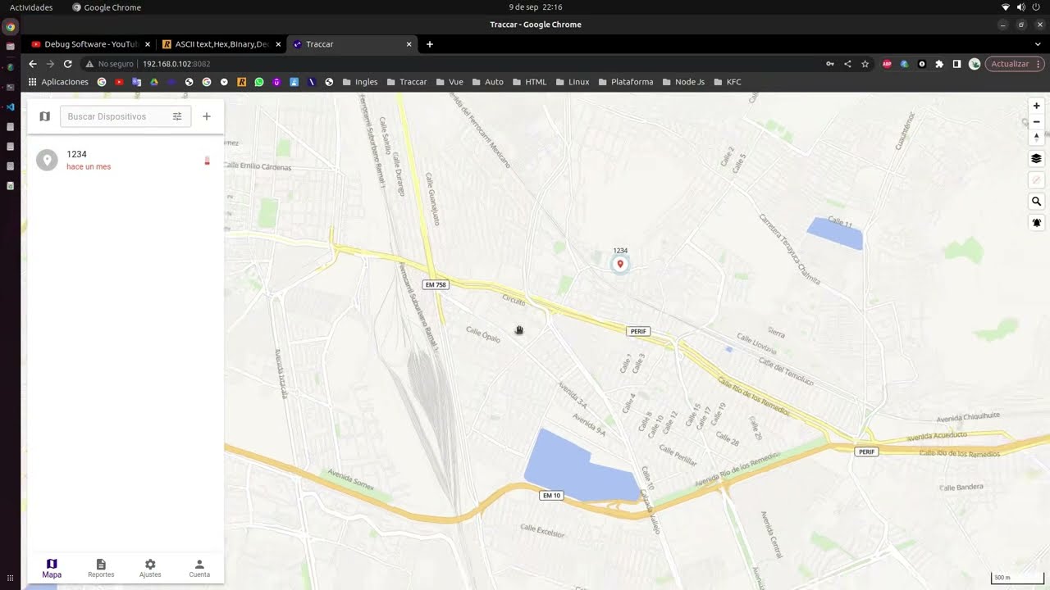Click the No seguro security warning
1050x590 pixels.
(109, 64)
